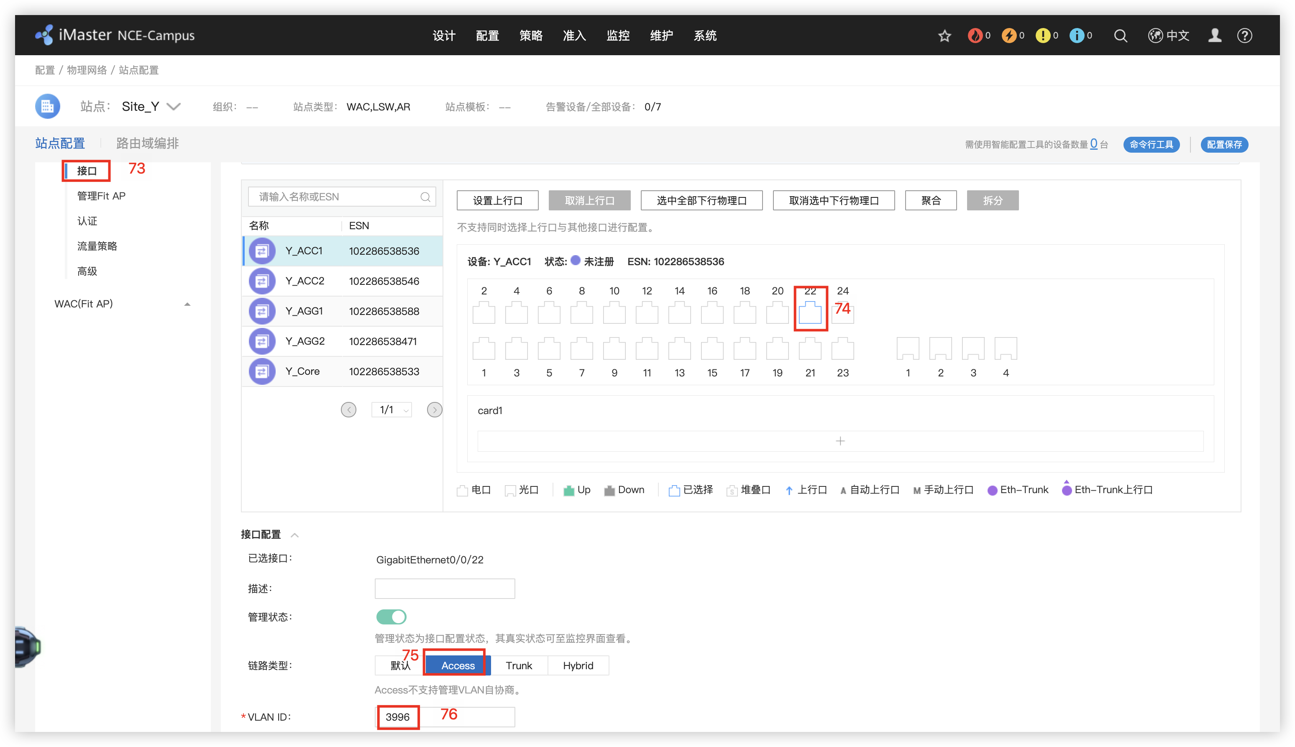Click the 配置保存 button
This screenshot has height=747, width=1295.
pyautogui.click(x=1224, y=145)
